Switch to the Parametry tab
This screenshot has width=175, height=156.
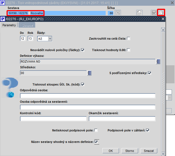9,25
